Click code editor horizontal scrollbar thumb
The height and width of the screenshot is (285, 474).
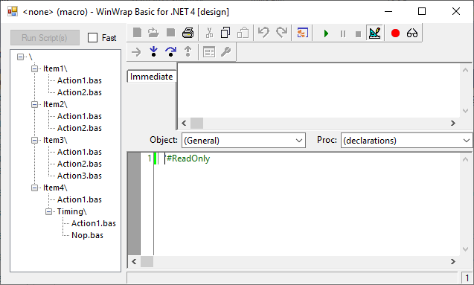pyautogui.click(x=147, y=261)
